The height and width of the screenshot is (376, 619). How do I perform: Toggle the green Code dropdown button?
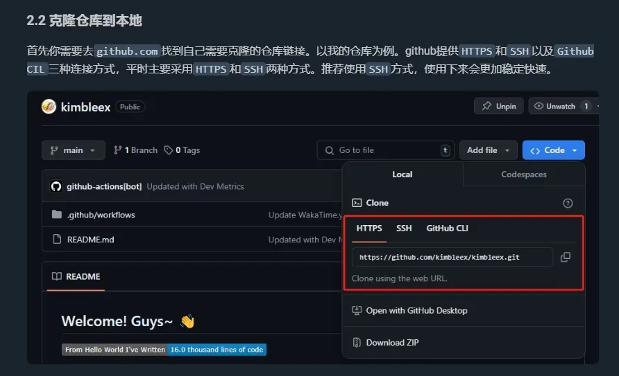tap(554, 150)
